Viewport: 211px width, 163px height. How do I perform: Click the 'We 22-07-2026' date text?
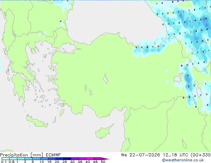140,155
